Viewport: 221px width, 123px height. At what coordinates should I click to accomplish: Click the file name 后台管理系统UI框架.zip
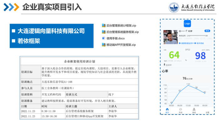(121, 25)
